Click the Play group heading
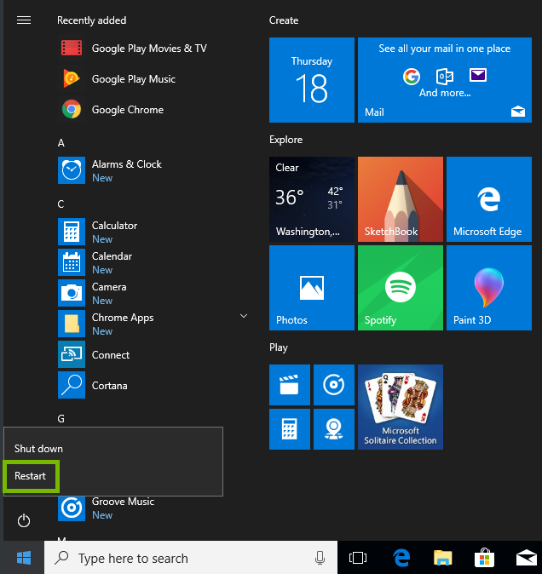Image resolution: width=542 pixels, height=574 pixels. click(279, 347)
